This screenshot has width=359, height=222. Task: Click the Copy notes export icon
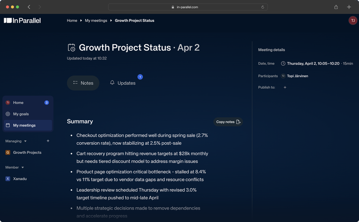coord(238,122)
